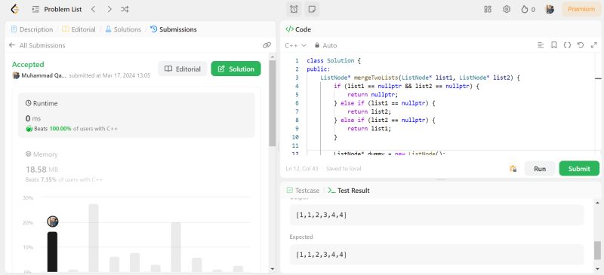Open the LeetCode logo home icon
This screenshot has height=275, width=604.
(x=14, y=9)
